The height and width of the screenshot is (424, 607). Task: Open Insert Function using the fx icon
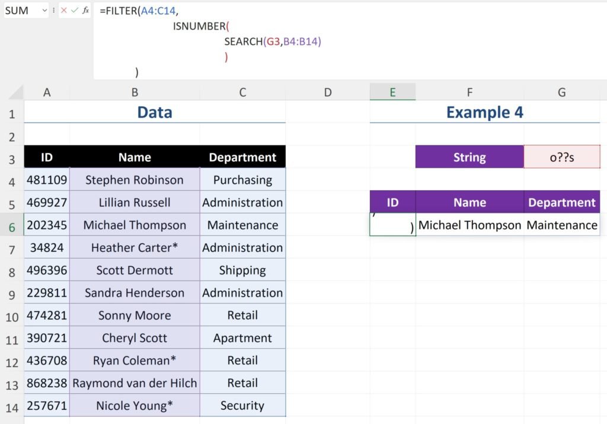pos(86,10)
